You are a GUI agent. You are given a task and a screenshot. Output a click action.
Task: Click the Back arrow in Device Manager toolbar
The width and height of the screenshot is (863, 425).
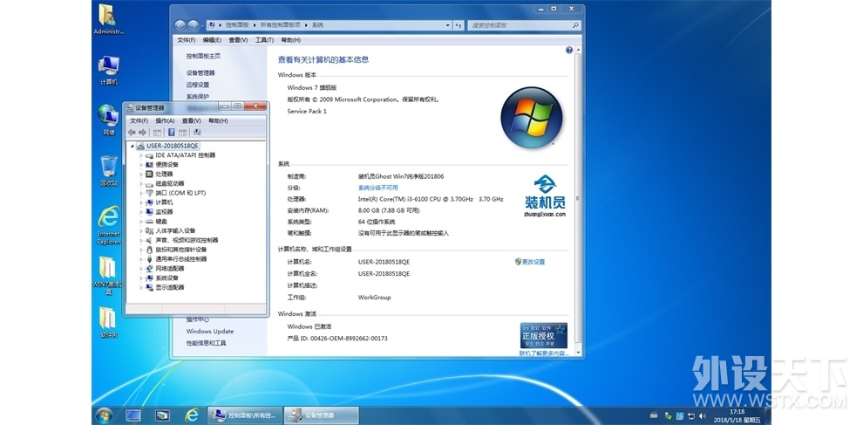pos(132,133)
